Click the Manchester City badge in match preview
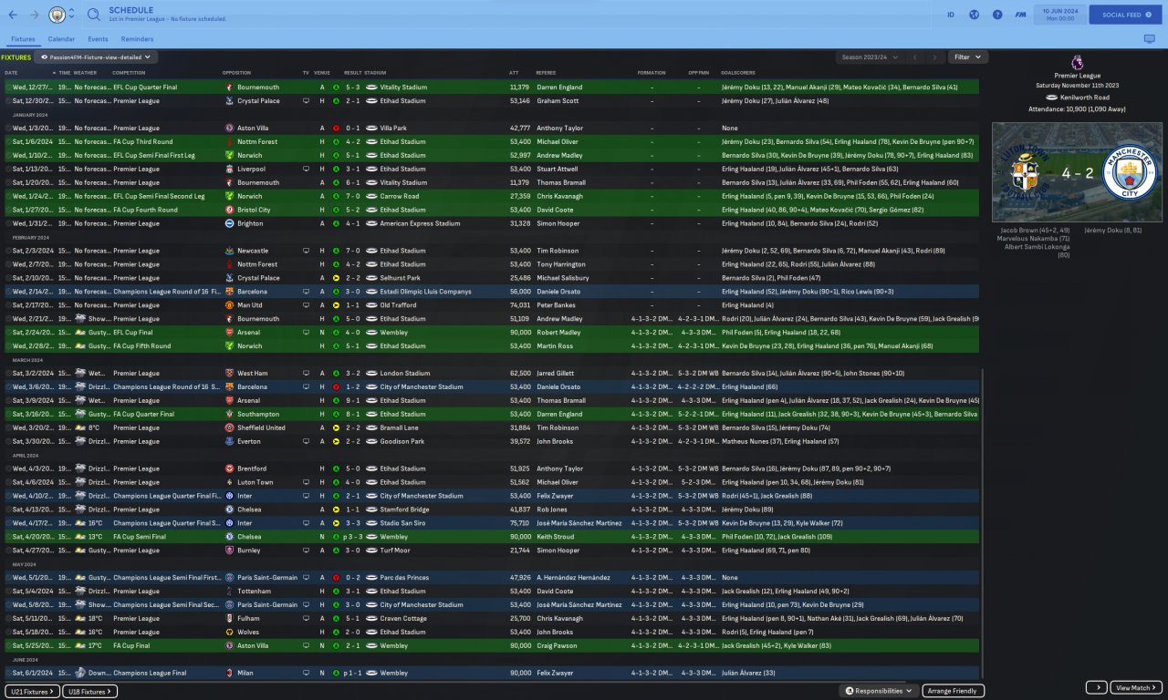This screenshot has width=1168, height=700. point(1130,172)
